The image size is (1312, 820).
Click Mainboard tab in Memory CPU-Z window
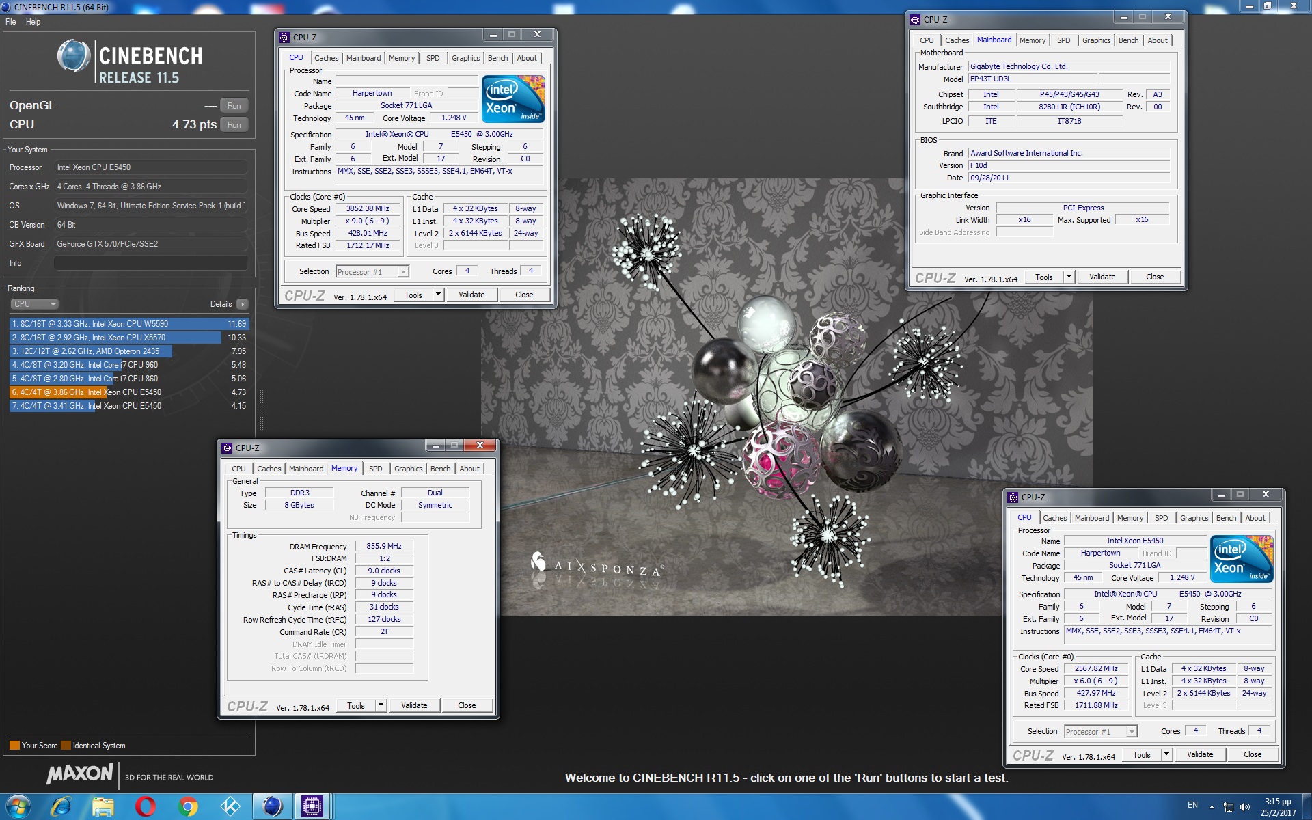click(305, 469)
